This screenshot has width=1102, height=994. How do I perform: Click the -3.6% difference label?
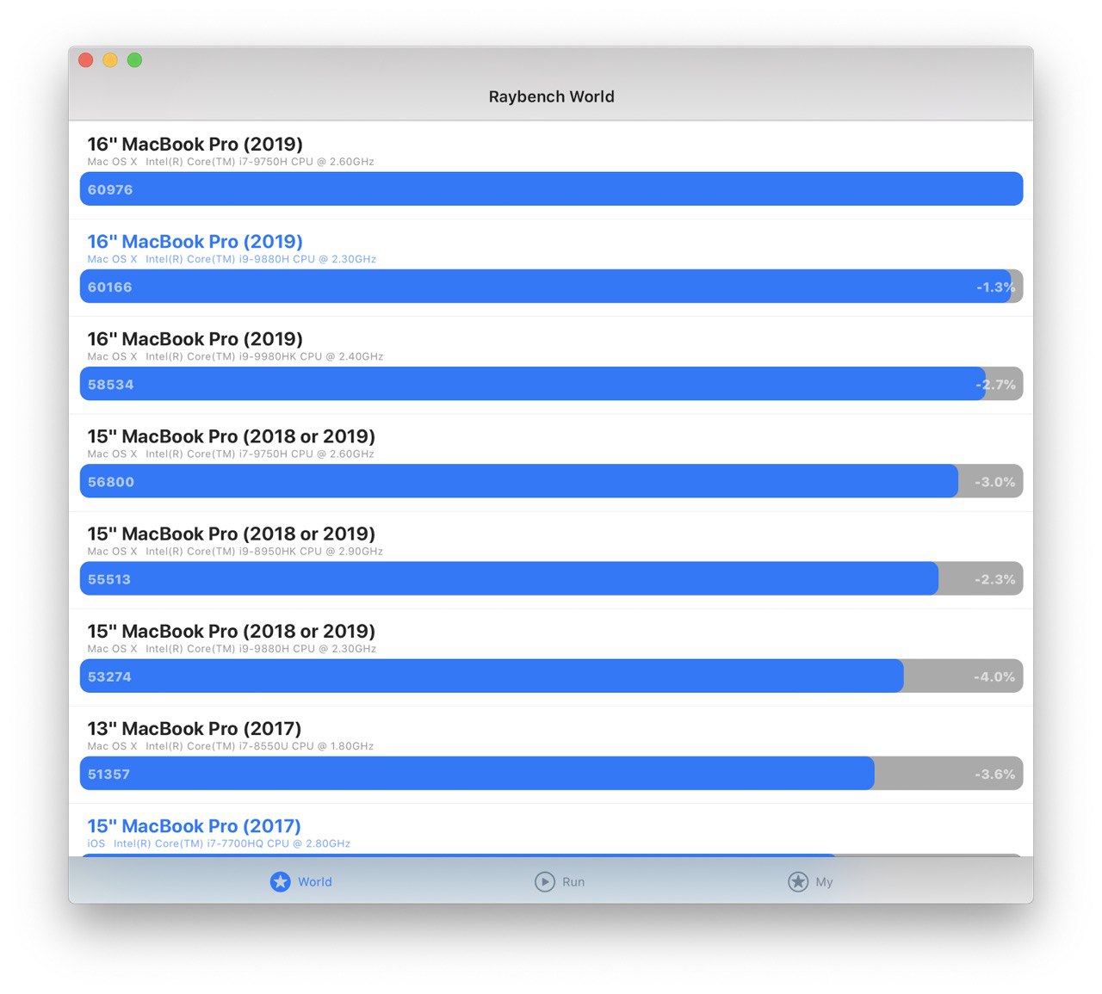click(x=995, y=774)
